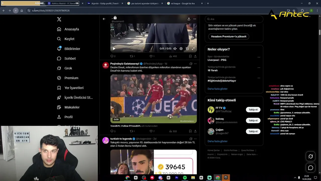
Task: Open Liverpool - PSG trending topic
Action: tap(217, 60)
